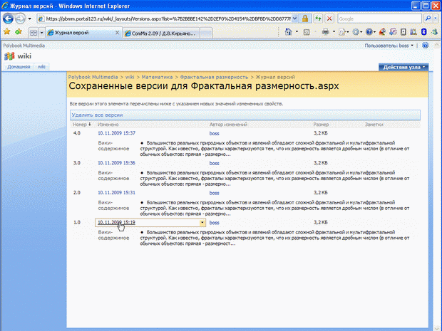Screen dimensions: 442x331
Task: Open the dropdown arrow on version 1.0 date
Action: point(202,222)
